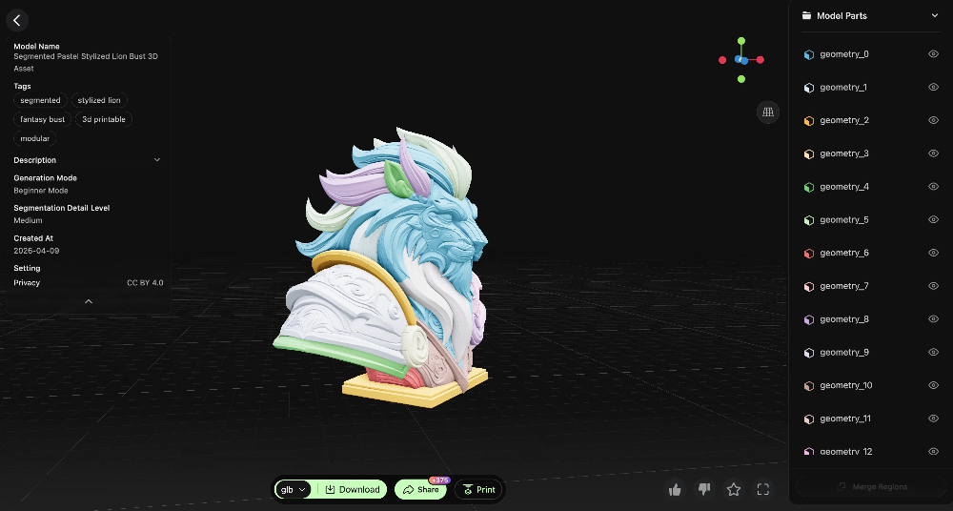Screen dimensions: 953x511
Task: Select the 'stylized lion' tag
Action: click(99, 100)
